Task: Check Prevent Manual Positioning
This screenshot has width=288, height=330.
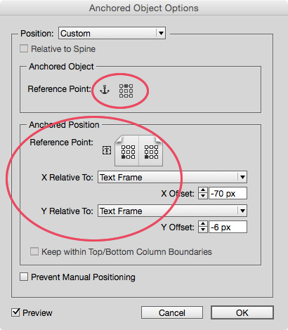Action: point(24,277)
